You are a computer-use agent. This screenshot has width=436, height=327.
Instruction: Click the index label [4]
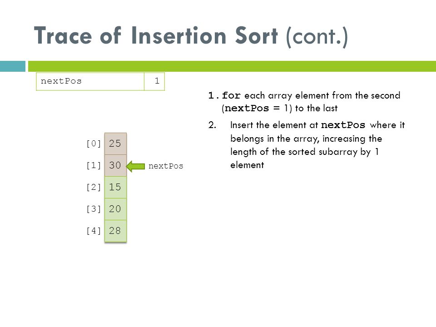coord(94,231)
